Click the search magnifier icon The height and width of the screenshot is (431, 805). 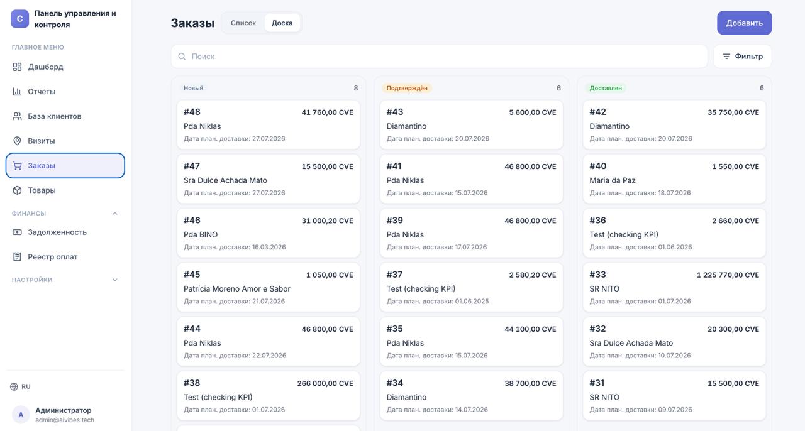pos(182,57)
